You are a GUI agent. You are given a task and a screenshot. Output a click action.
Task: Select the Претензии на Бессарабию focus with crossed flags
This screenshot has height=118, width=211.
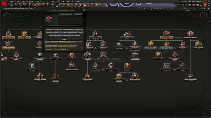click(127, 67)
